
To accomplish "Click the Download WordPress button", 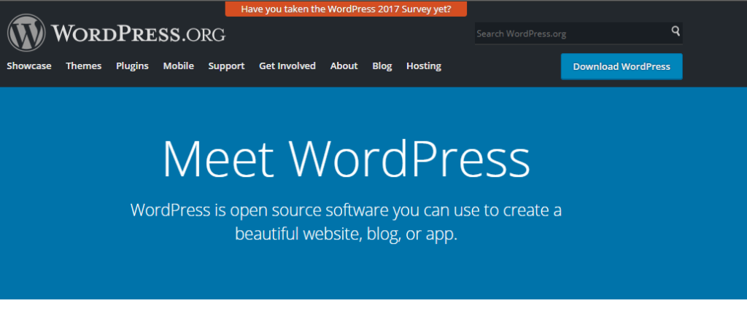I will (x=622, y=66).
